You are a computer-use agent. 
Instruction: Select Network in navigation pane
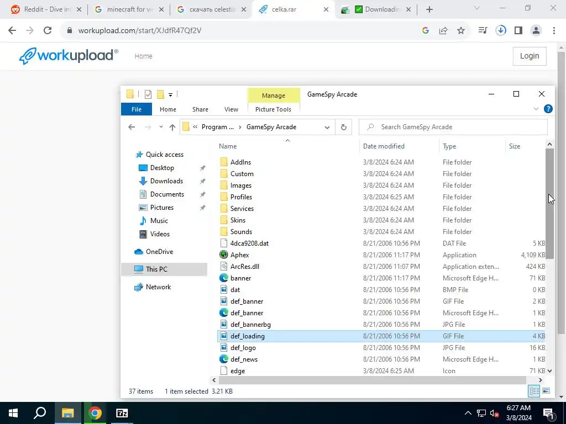click(158, 287)
